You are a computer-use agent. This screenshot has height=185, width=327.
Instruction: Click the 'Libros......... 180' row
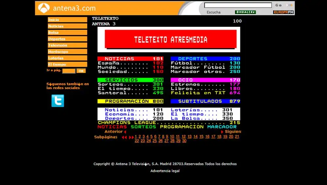(x=205, y=88)
